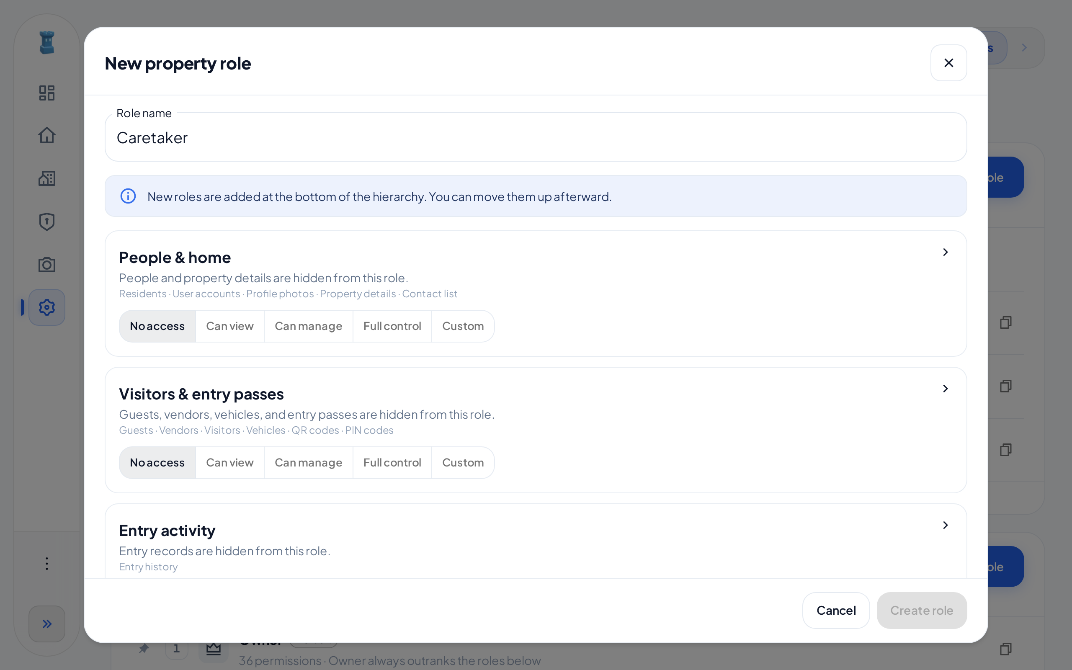Viewport: 1072px width, 670px height.
Task: Click the Role name input field
Action: 536,137
